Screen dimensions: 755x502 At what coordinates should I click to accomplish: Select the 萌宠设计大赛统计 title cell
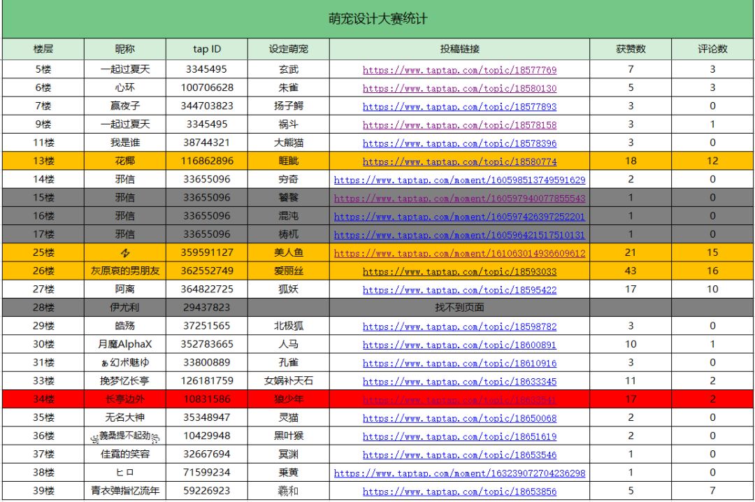coord(378,19)
